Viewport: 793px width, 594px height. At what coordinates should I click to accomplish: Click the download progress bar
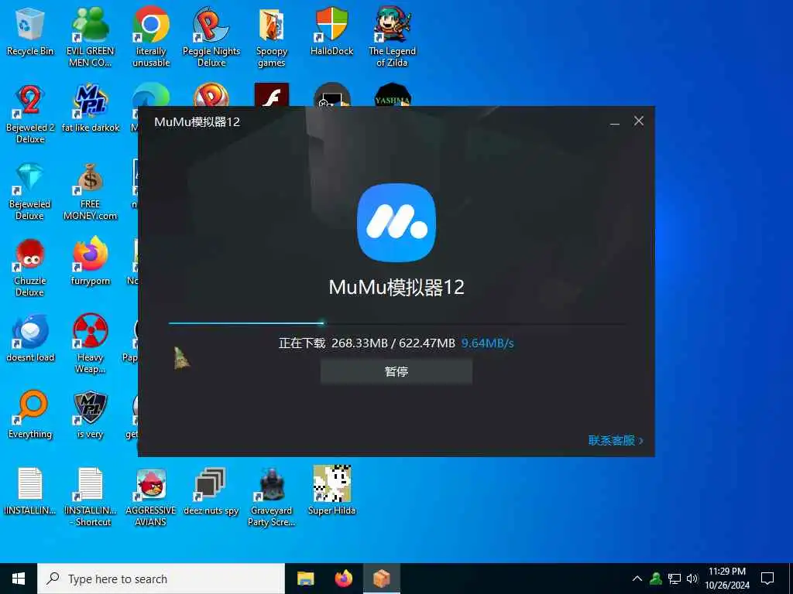(397, 323)
